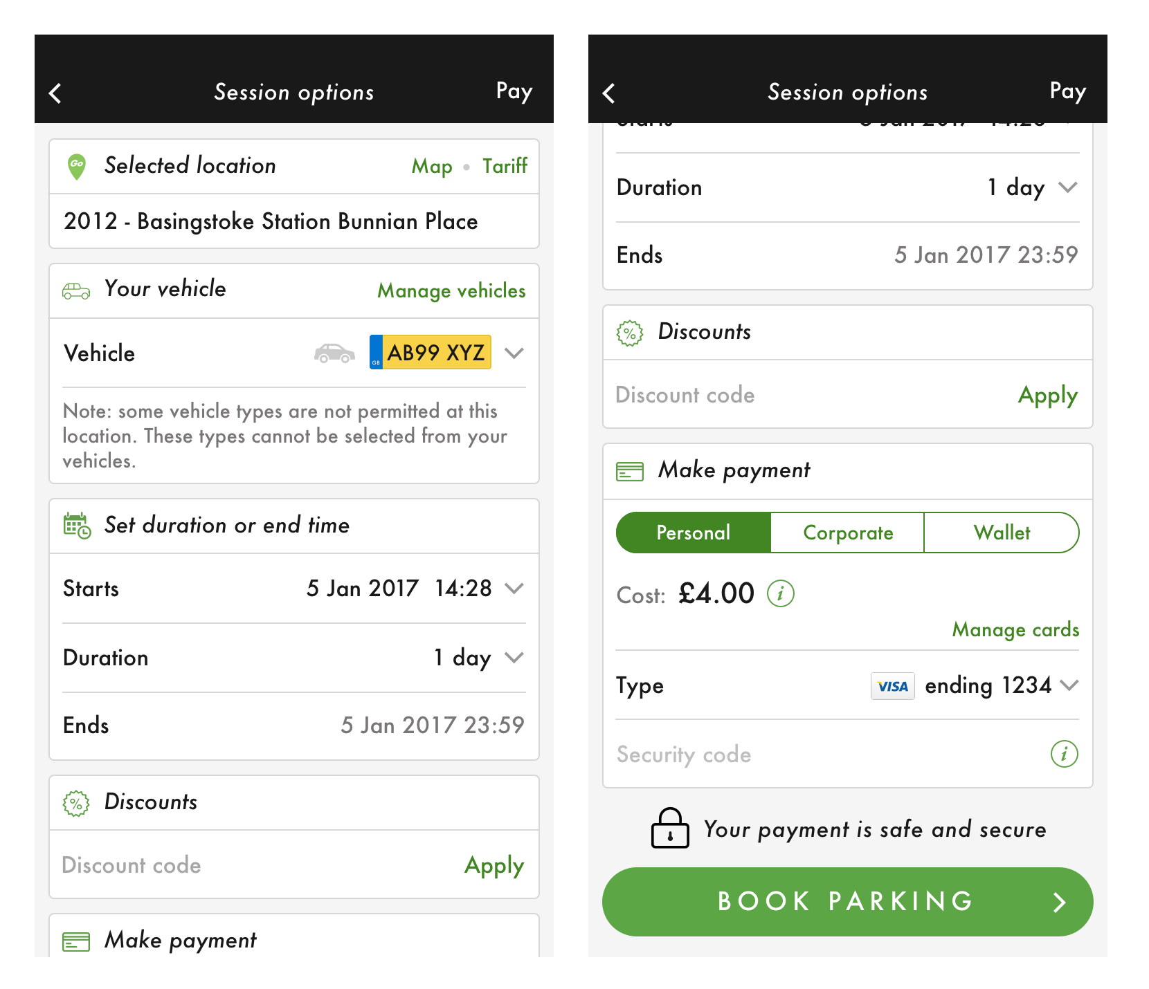Click the info icon beside Security code
This screenshot has height=989, width=1149.
(x=1064, y=755)
